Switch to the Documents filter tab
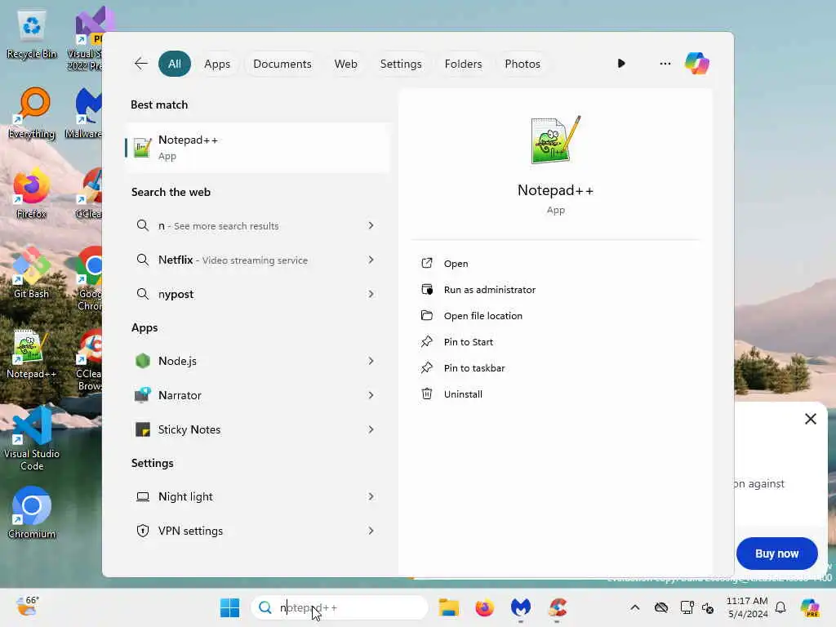This screenshot has height=627, width=836. point(282,64)
